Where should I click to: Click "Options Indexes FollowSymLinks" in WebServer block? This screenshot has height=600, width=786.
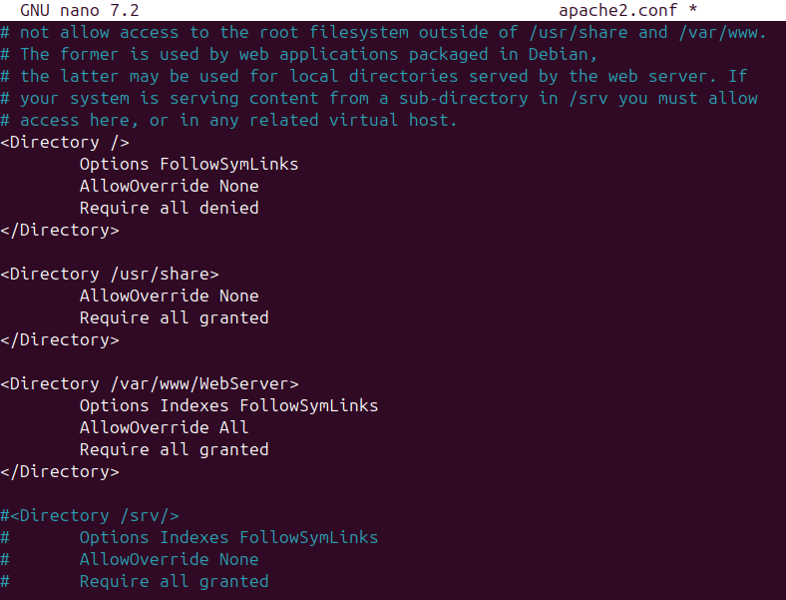[x=228, y=405]
